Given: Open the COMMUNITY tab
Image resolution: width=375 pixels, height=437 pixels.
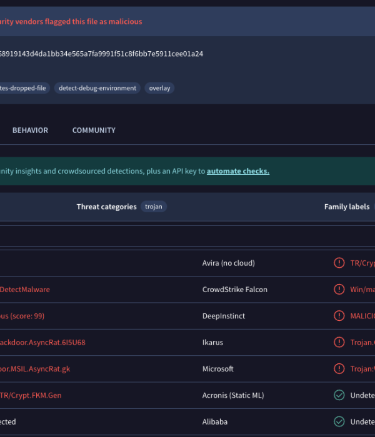Looking at the screenshot, I should click(x=94, y=130).
